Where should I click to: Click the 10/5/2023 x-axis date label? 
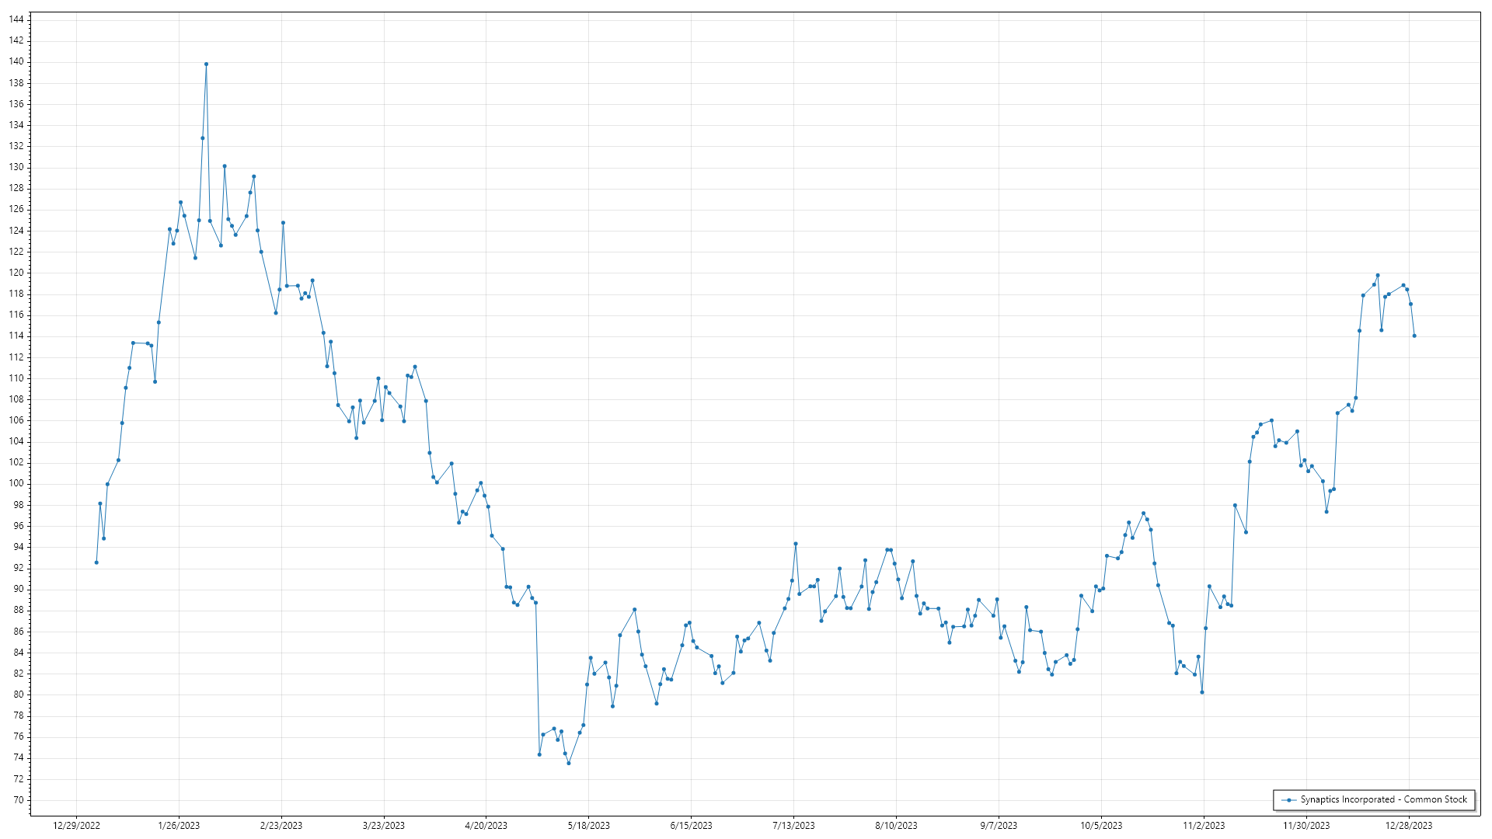coord(1101,826)
